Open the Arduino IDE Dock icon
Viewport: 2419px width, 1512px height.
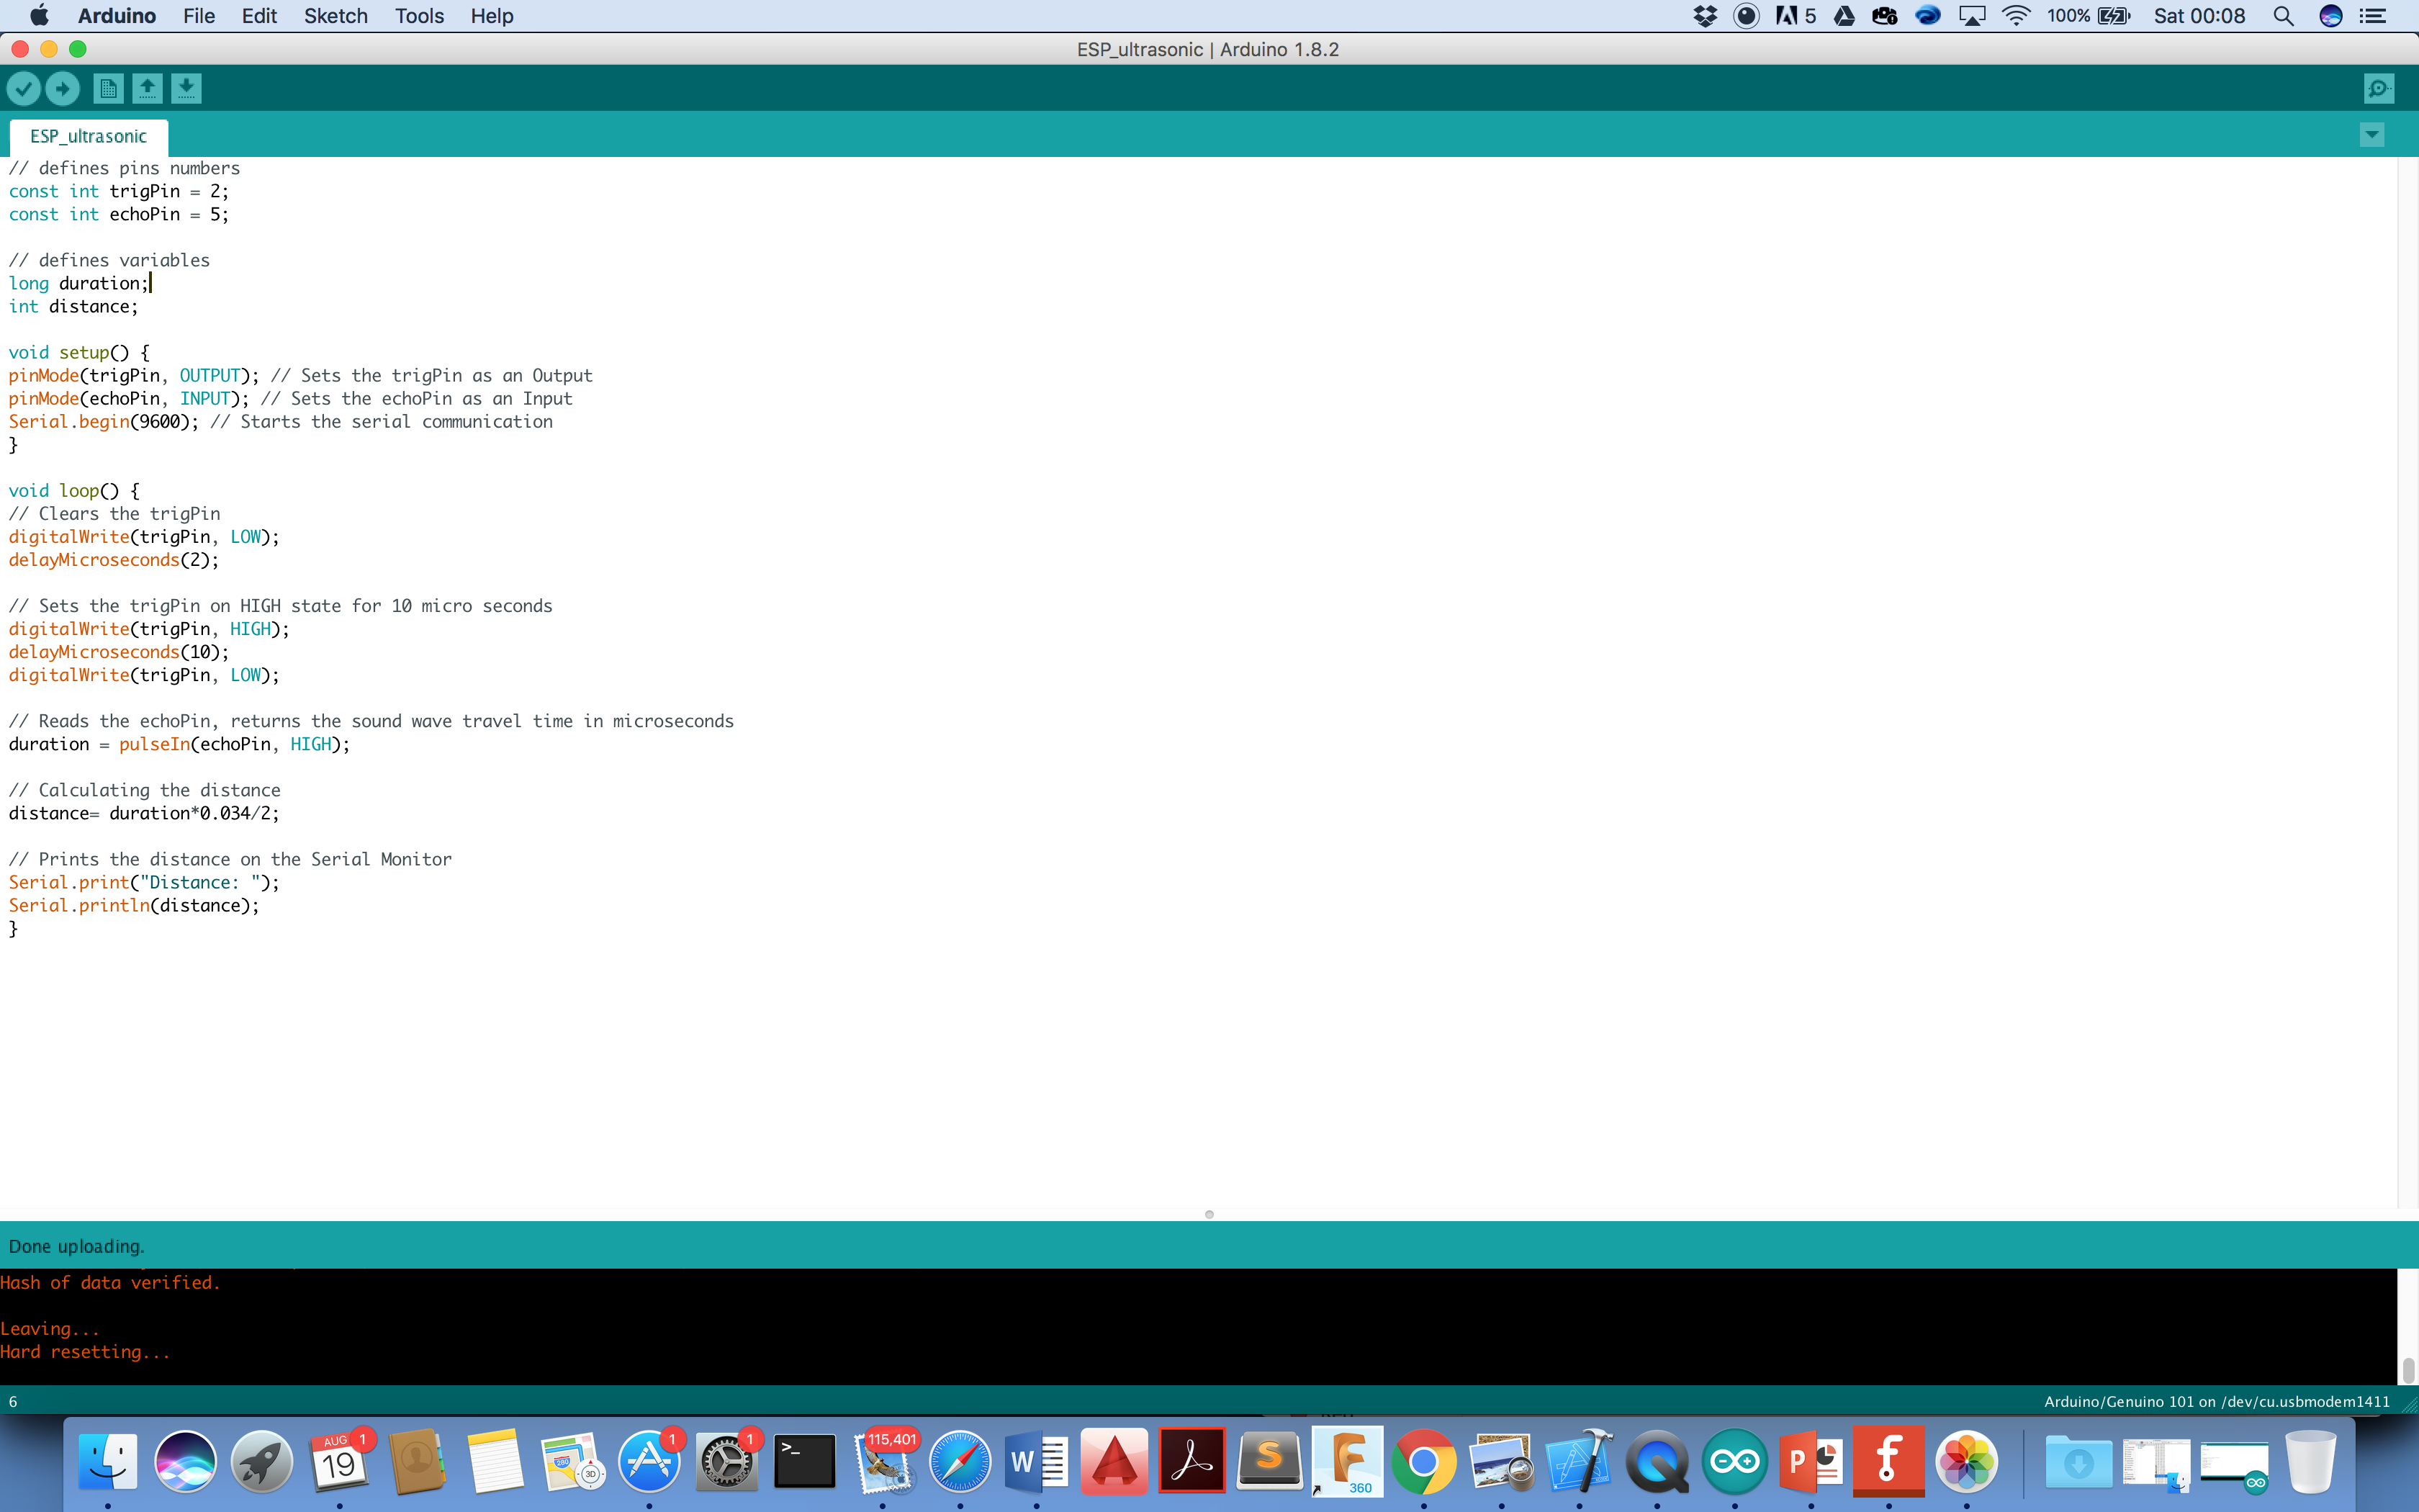1734,1462
